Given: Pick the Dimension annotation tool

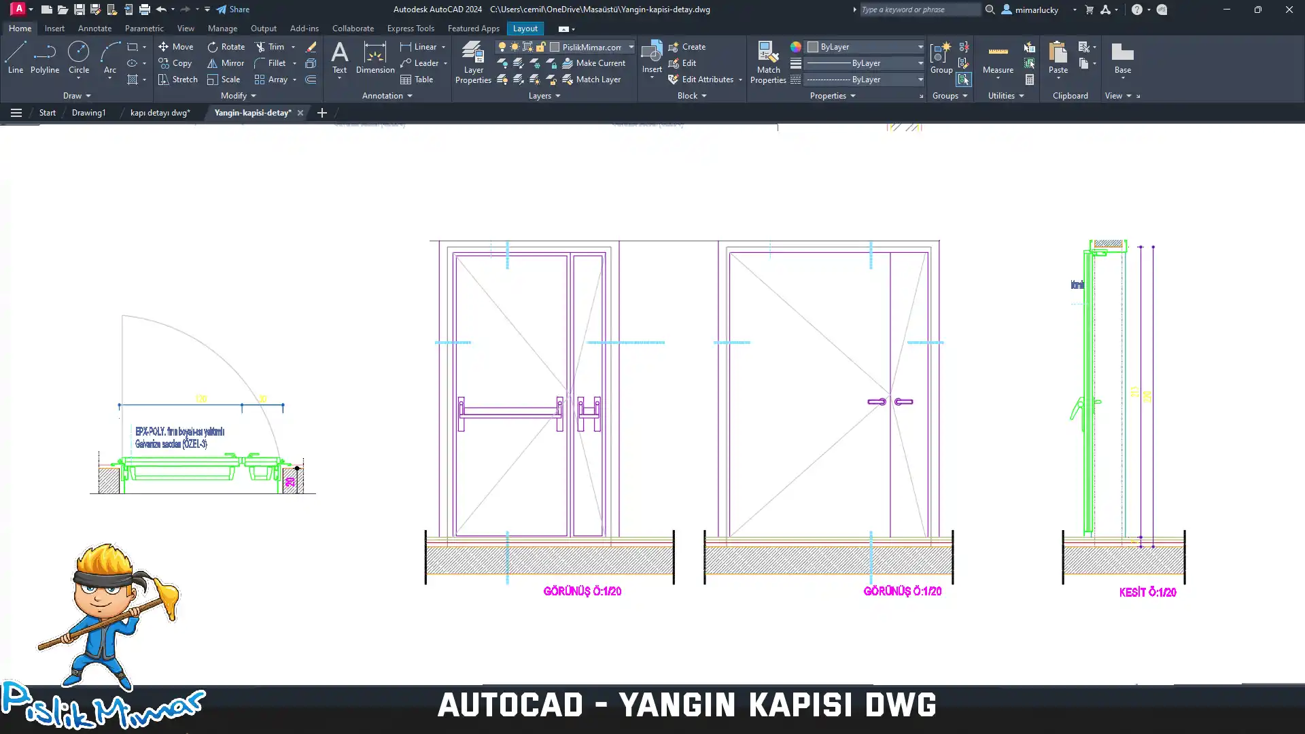Looking at the screenshot, I should [375, 57].
